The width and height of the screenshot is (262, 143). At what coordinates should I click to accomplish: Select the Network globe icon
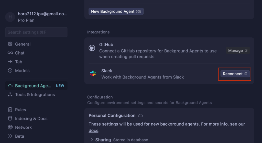point(10,127)
